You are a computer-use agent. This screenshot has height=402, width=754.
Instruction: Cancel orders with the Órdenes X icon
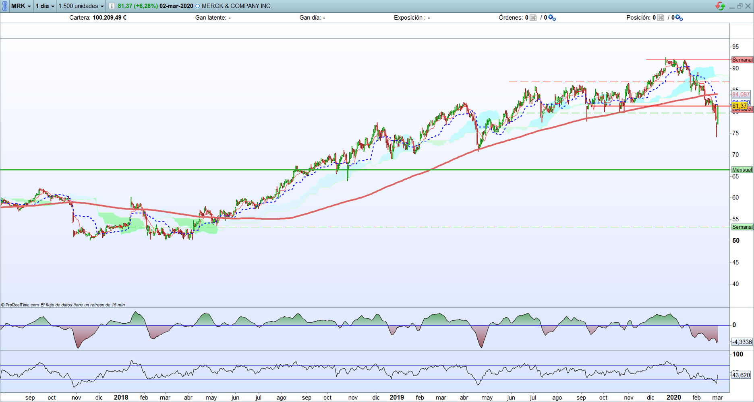pyautogui.click(x=533, y=18)
